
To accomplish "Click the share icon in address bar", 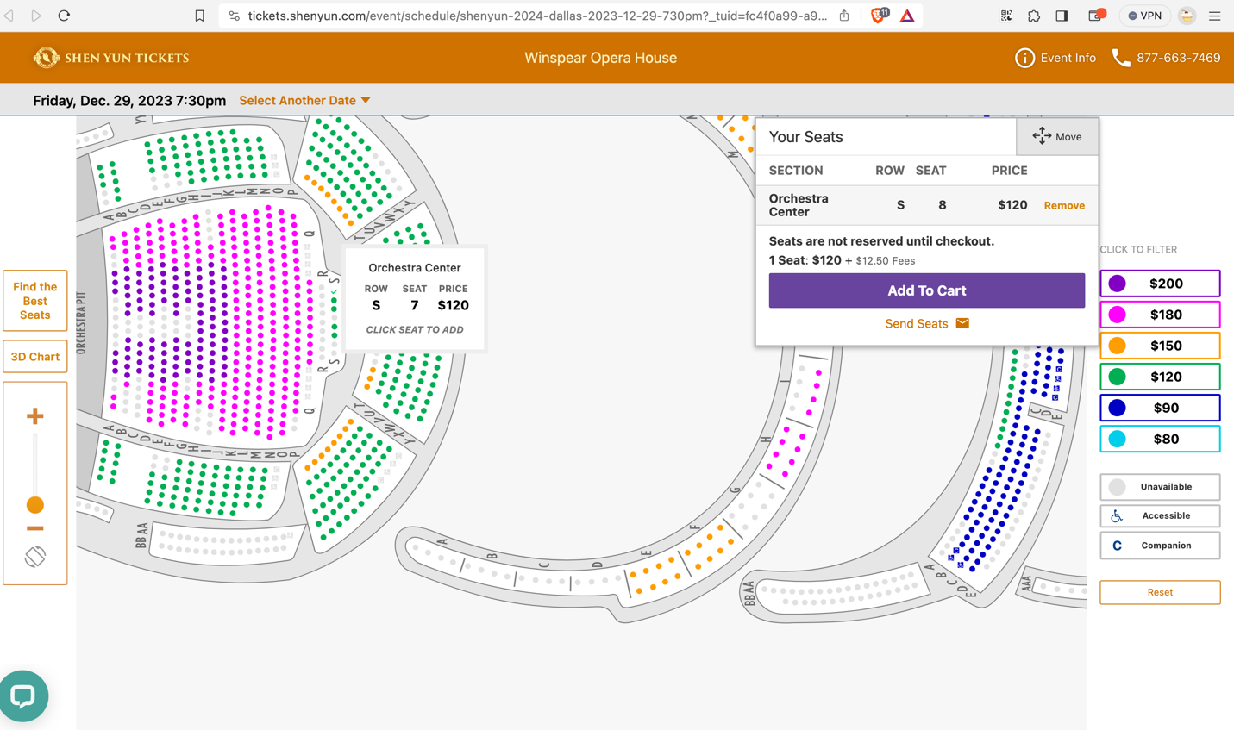I will tap(844, 16).
